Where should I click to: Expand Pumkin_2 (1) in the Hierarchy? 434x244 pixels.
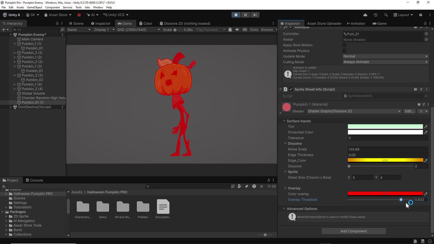(x=15, y=53)
